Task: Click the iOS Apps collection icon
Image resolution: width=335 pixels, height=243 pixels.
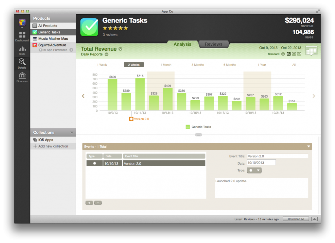Action: point(35,140)
